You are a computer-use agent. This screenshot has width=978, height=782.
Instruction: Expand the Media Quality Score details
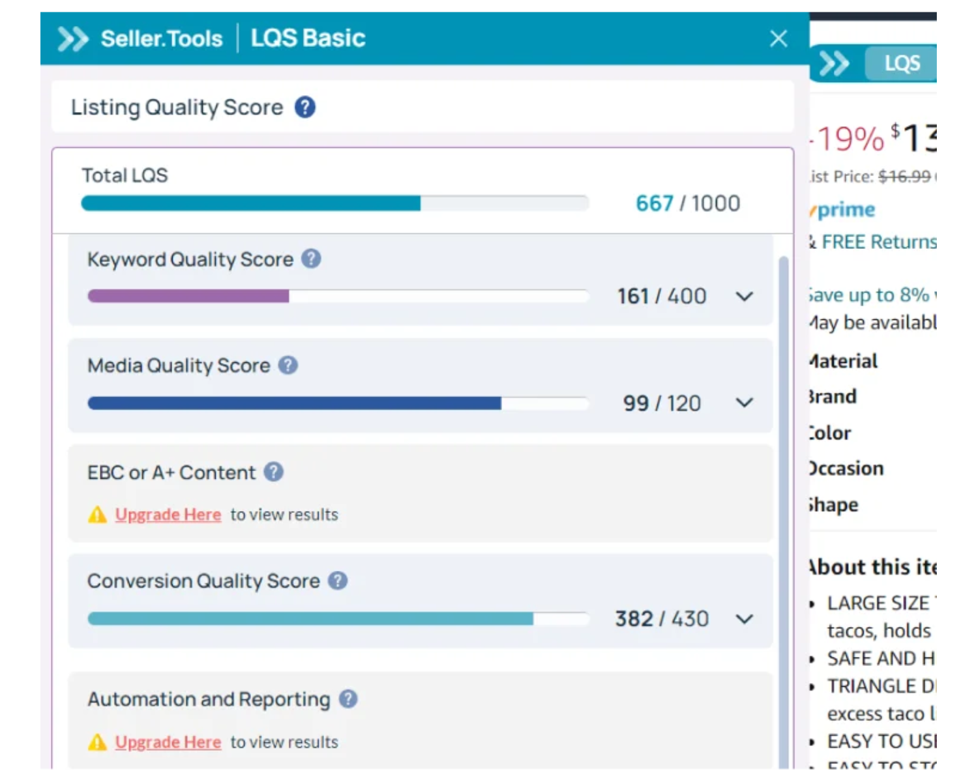(743, 403)
